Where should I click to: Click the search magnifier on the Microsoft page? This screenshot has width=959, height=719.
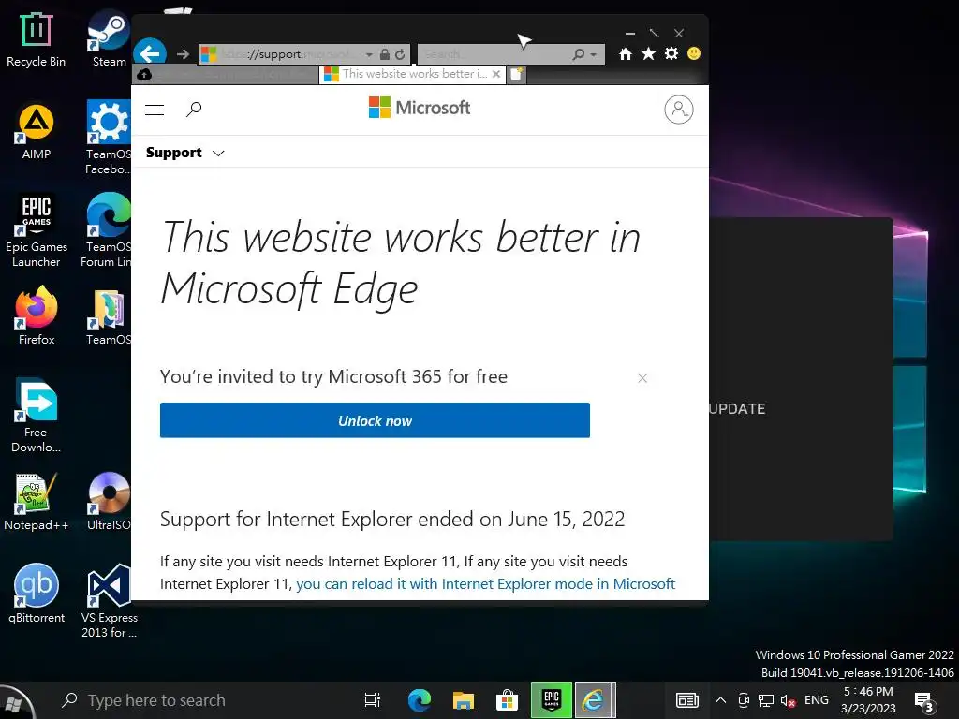(194, 110)
